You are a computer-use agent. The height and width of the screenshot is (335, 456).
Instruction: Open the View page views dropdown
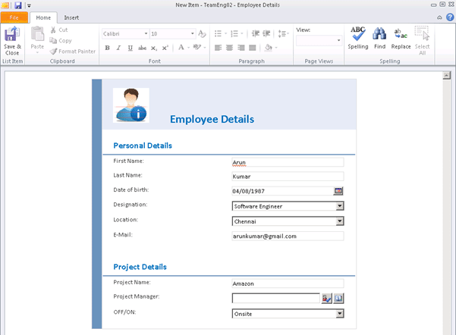tap(338, 40)
